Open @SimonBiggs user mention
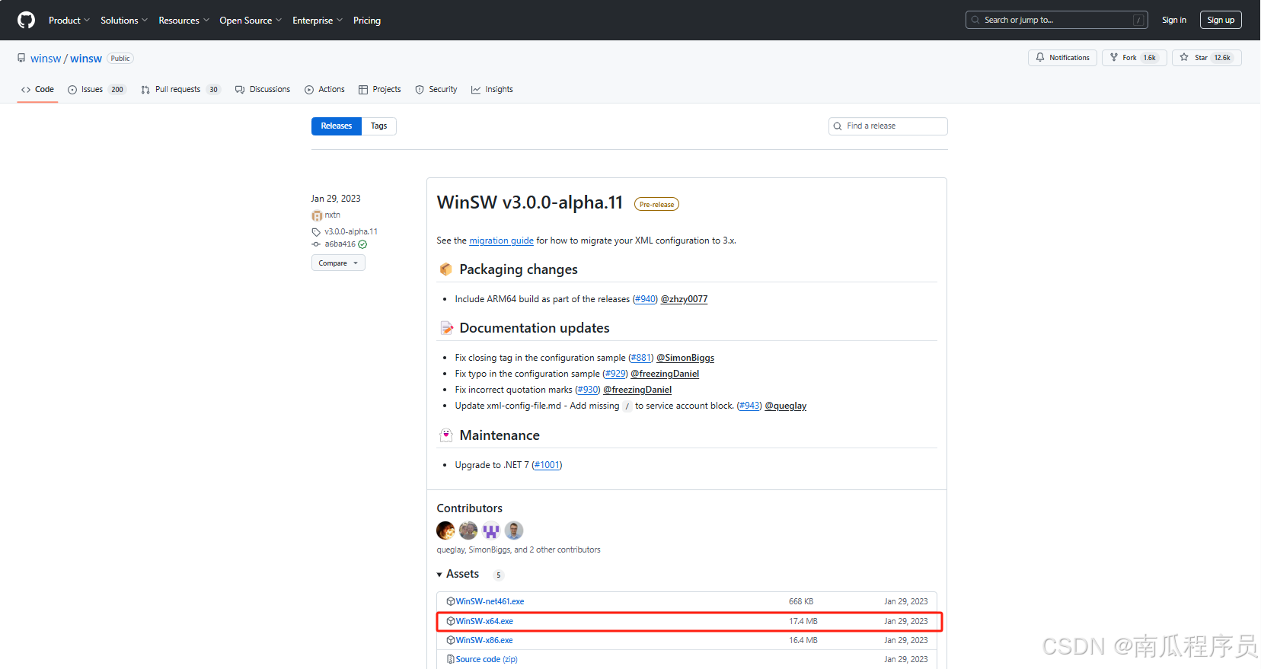Viewport: 1261px width, 669px height. click(685, 358)
